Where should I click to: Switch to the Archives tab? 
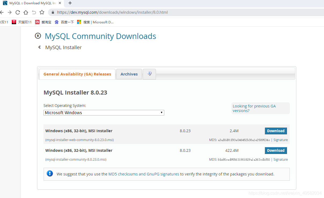(129, 74)
